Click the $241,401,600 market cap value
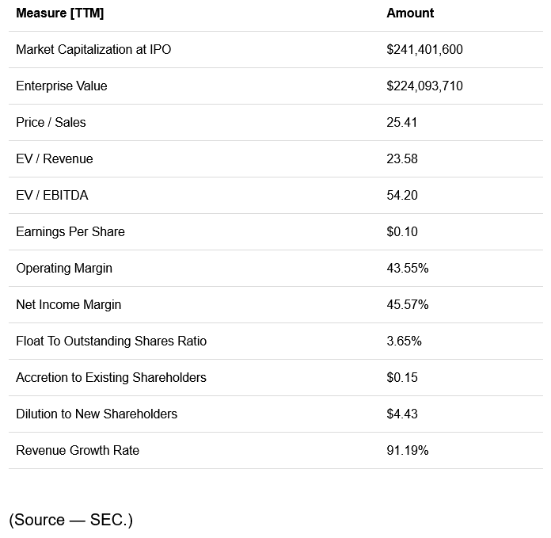 424,50
